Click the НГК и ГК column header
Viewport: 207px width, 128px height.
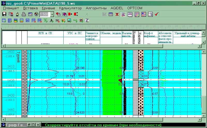pos(45,33)
